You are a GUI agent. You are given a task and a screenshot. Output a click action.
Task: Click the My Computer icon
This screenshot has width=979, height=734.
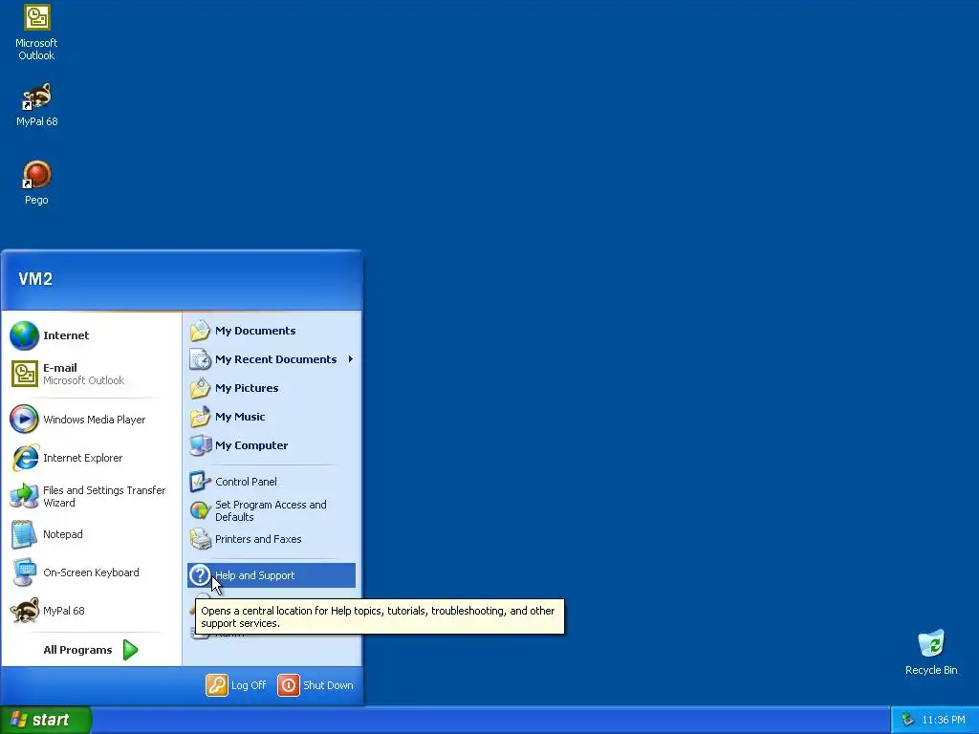click(201, 445)
